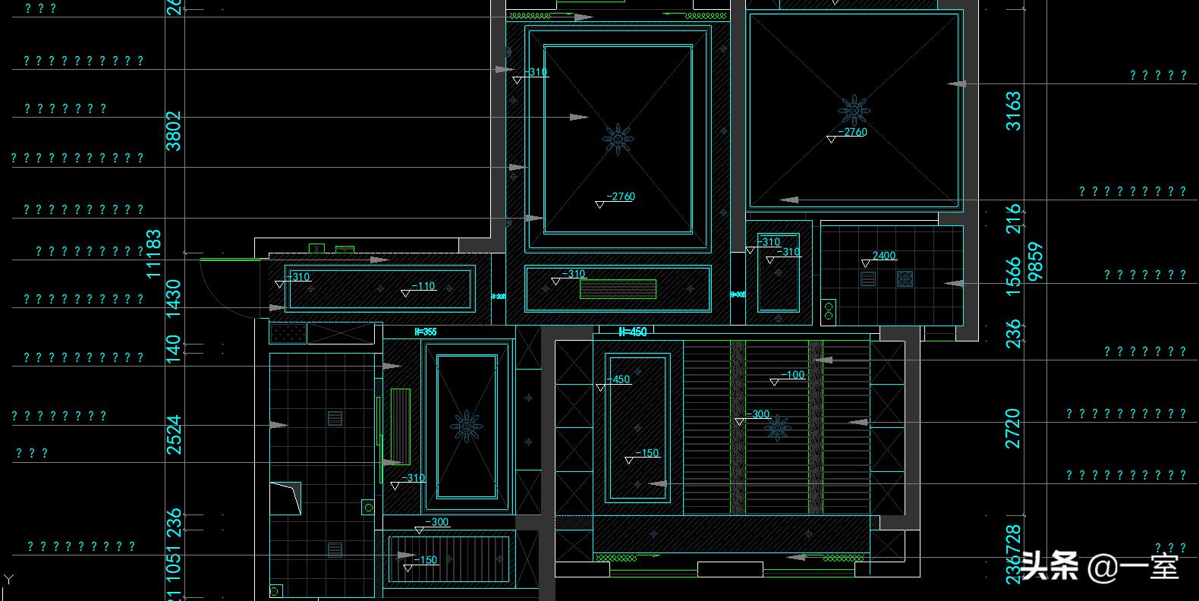The image size is (1199, 601).
Task: Click the -110 elevation label
Action: point(423,286)
